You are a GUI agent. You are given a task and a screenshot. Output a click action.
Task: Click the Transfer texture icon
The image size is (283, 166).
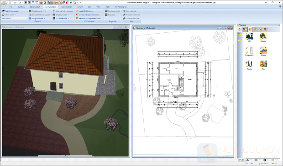coord(124,18)
